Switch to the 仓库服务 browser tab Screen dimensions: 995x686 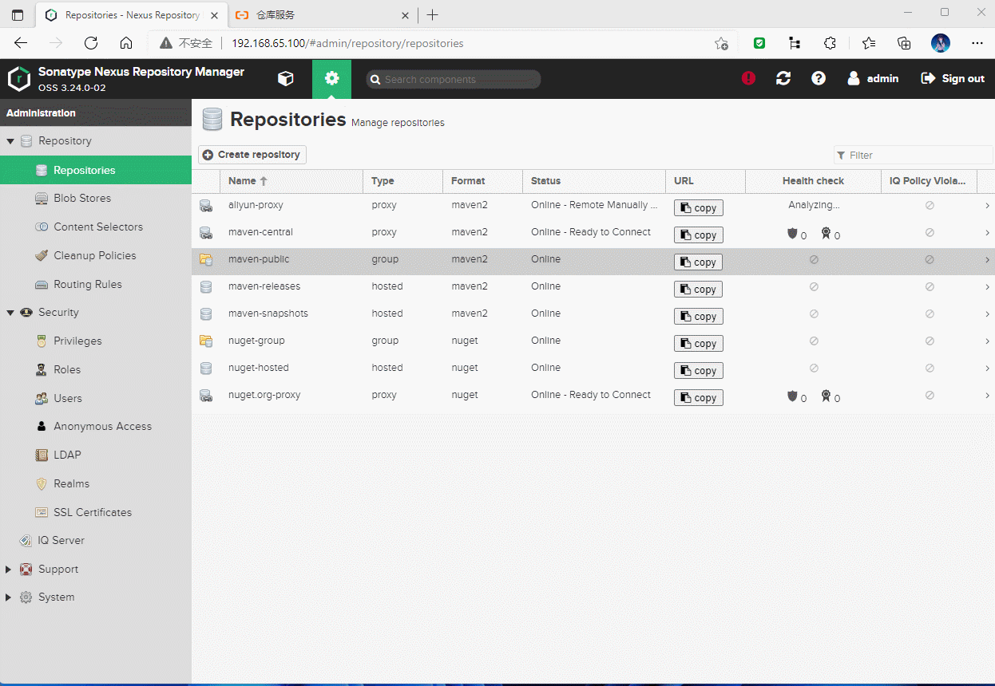coord(322,15)
